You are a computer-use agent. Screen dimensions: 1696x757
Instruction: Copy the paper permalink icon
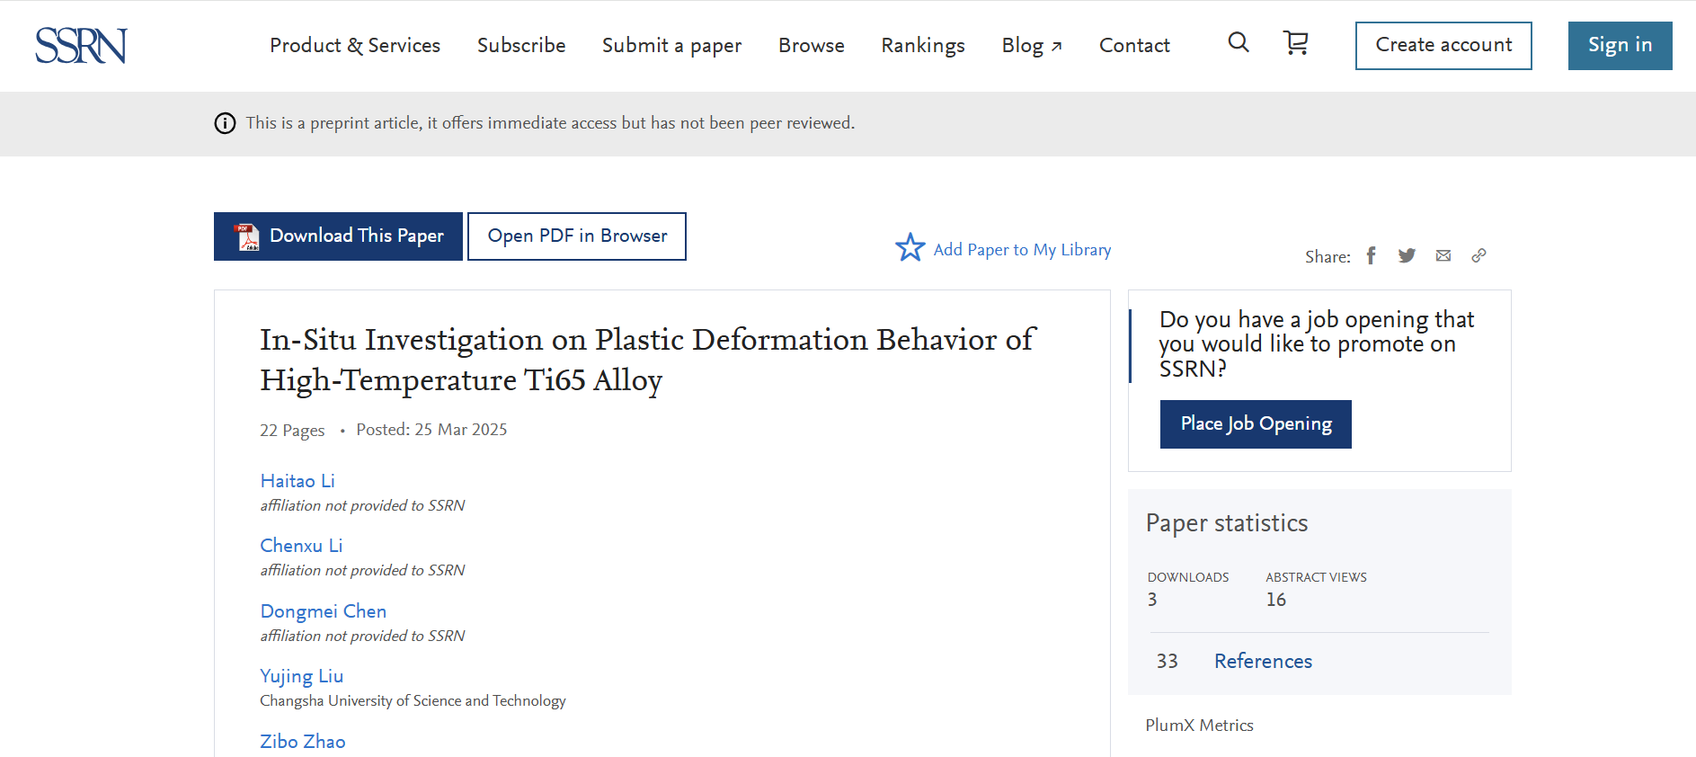tap(1478, 256)
